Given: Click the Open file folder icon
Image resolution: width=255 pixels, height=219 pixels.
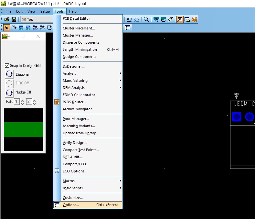Looking at the screenshot, I should pos(7,19).
